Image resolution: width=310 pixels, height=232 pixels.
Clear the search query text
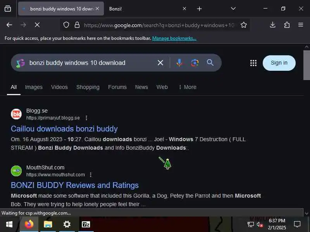tap(160, 63)
